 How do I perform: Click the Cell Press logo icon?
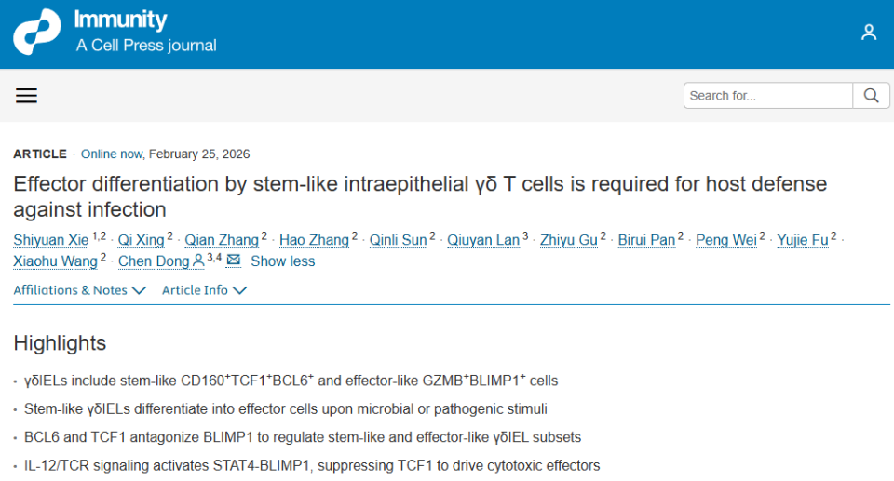(36, 33)
